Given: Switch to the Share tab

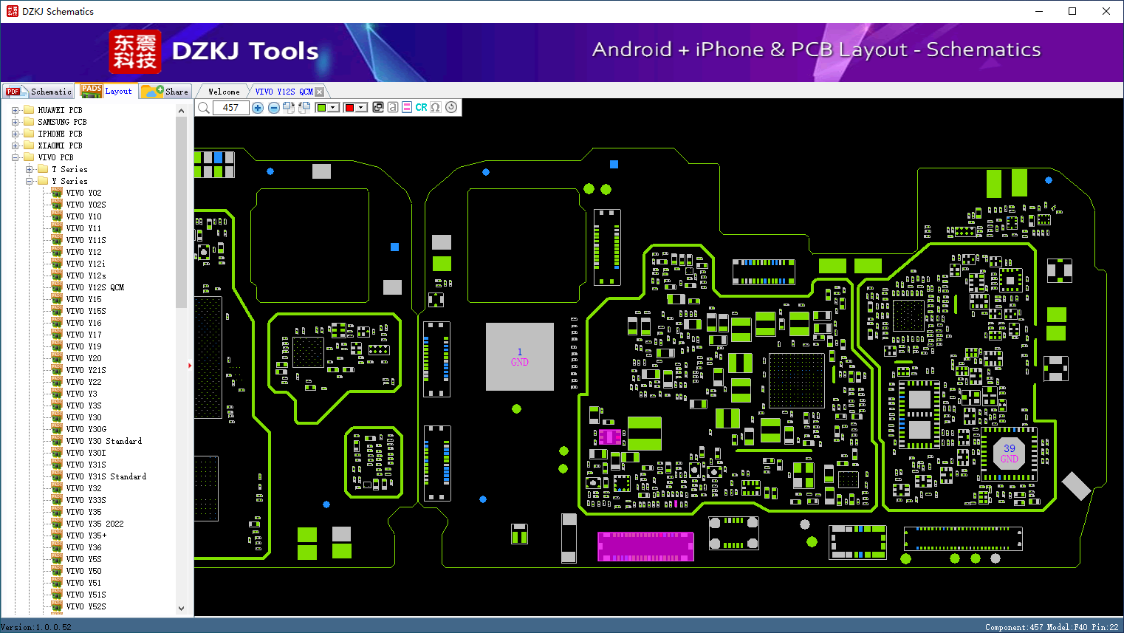Looking at the screenshot, I should [x=165, y=91].
